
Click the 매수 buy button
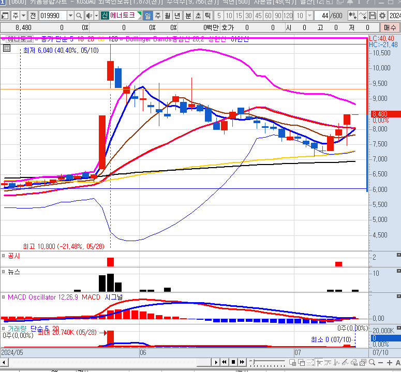[388, 27]
